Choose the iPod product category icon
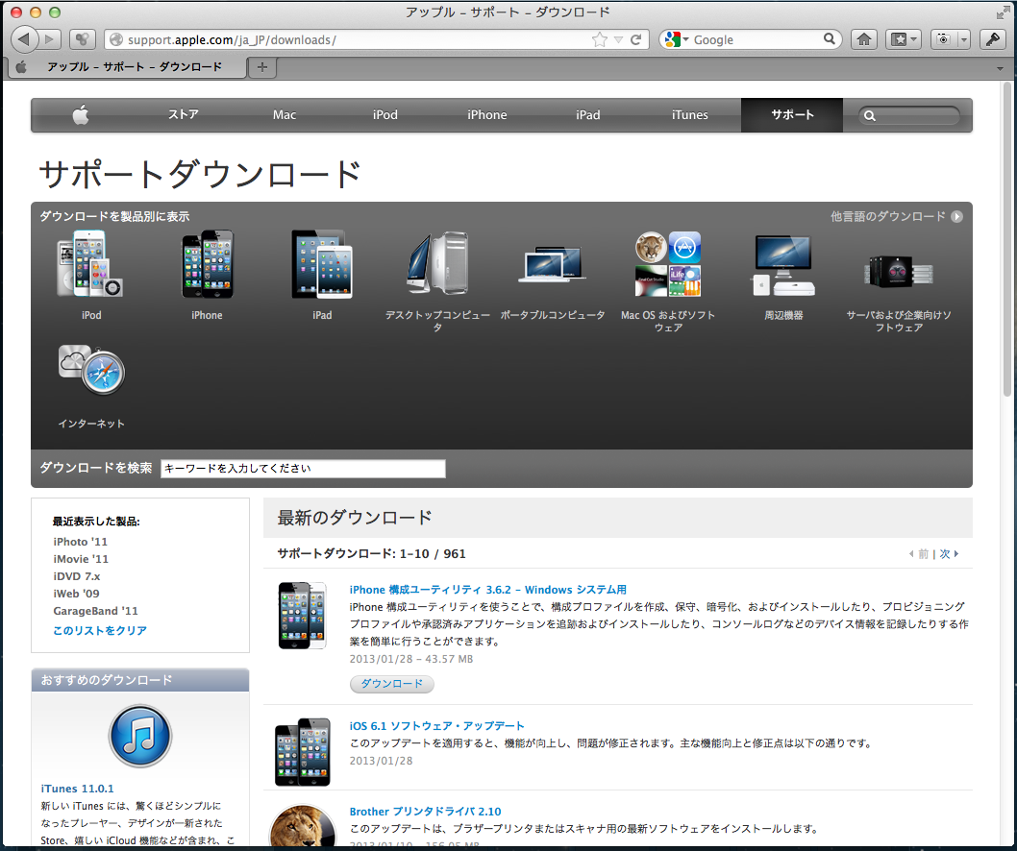 pos(90,264)
